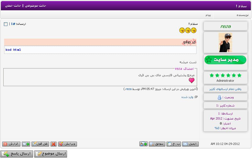
Task: Click the نقل قول quote button
Action: [40, 144]
